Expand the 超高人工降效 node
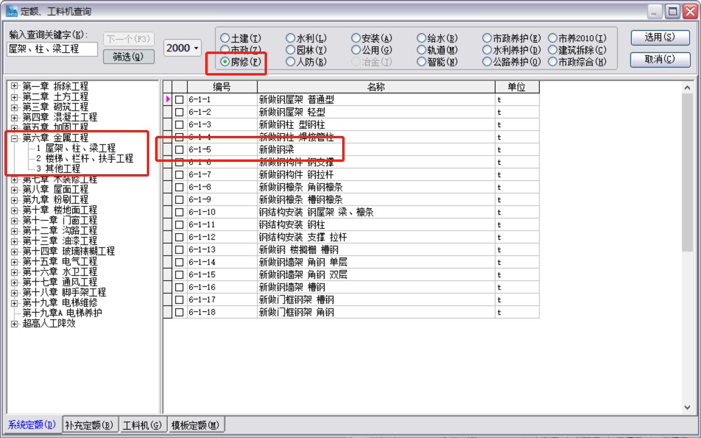Viewport: 701px width, 438px height. click(x=14, y=323)
